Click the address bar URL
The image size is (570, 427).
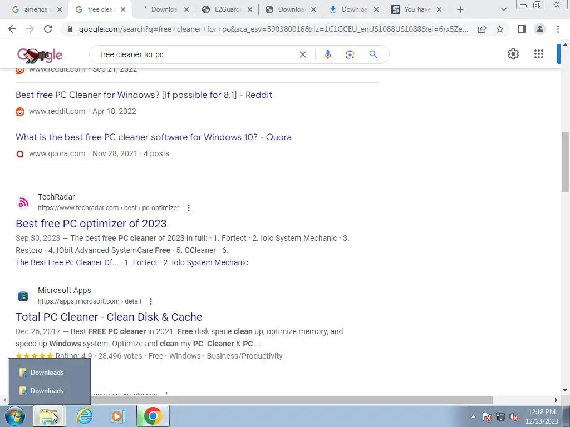point(273,29)
